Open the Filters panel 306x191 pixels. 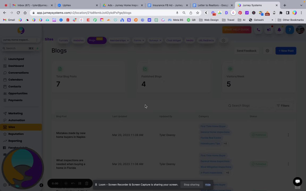[x=283, y=106]
